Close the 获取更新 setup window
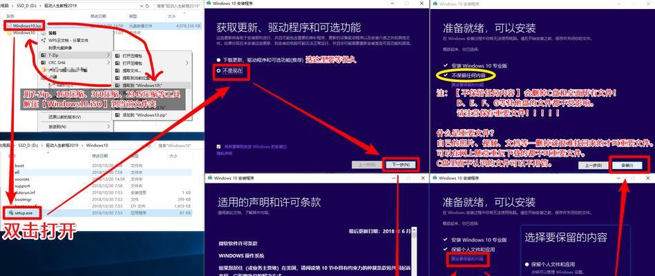Screen dimensions: 655x276 click(x=422, y=3)
